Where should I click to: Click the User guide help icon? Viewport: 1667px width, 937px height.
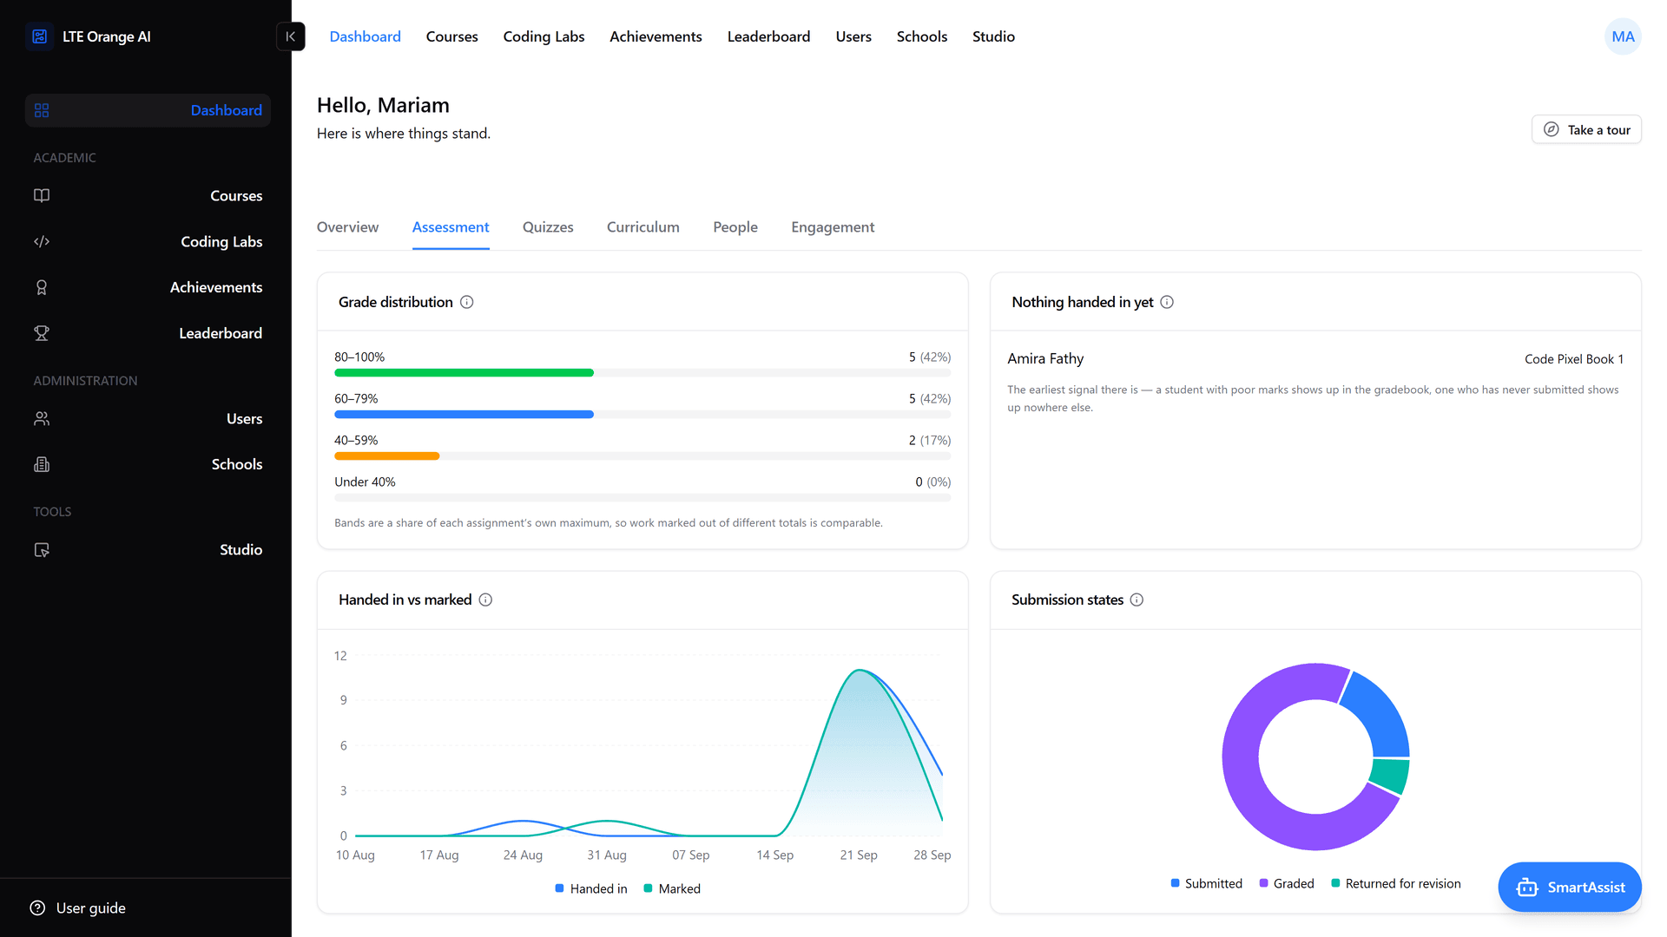(37, 908)
